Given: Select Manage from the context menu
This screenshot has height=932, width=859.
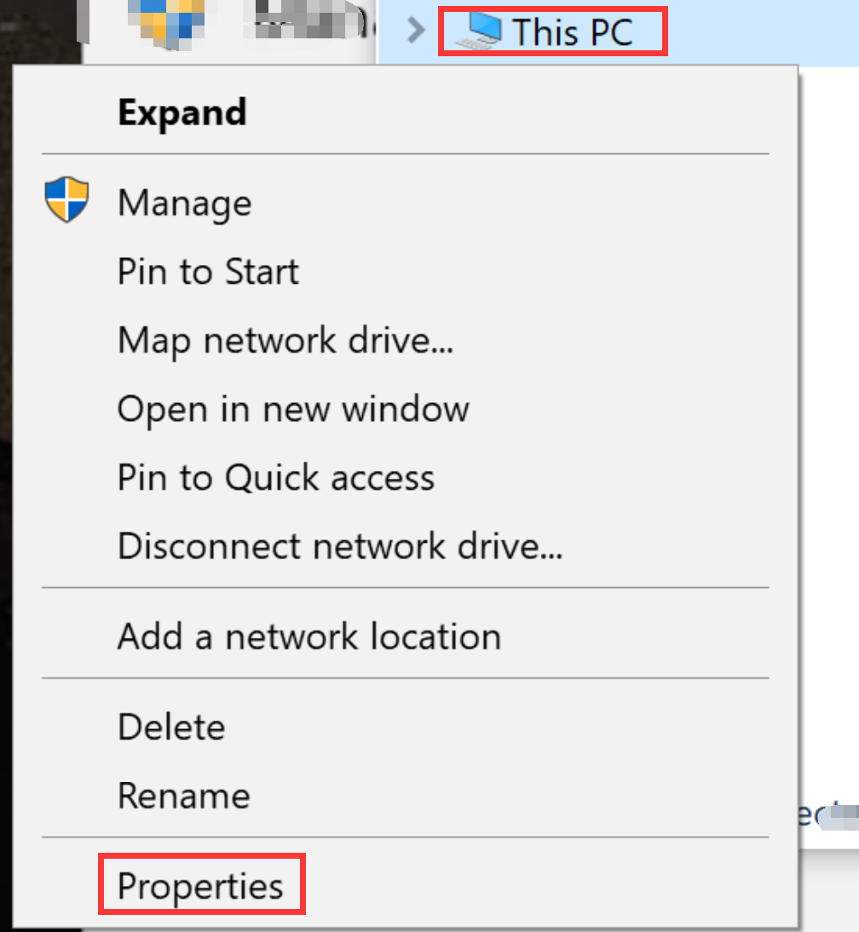Looking at the screenshot, I should pos(184,202).
